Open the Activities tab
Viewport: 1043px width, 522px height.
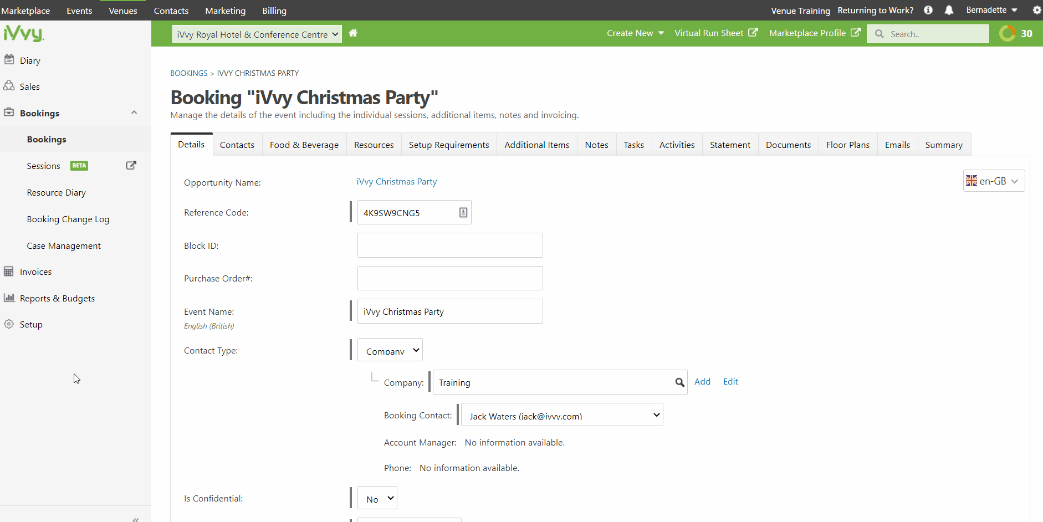[677, 145]
